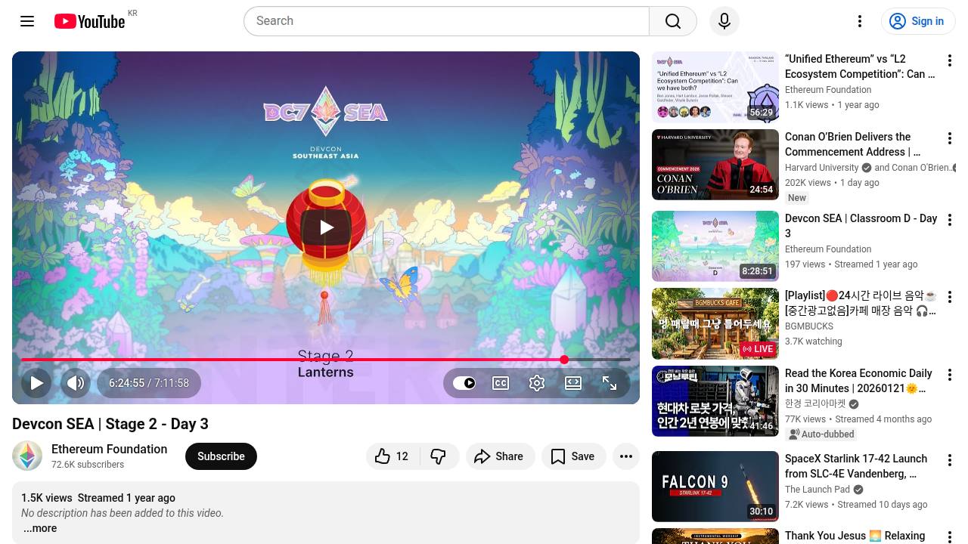The height and width of the screenshot is (544, 968).
Task: Enter full screen mode
Action: tap(610, 383)
